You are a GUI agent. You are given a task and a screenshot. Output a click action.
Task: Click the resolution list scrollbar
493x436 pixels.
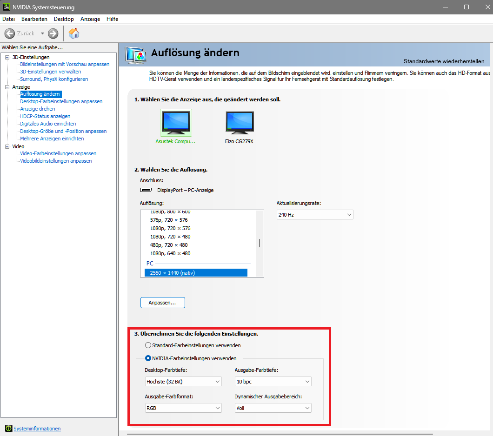coord(260,243)
